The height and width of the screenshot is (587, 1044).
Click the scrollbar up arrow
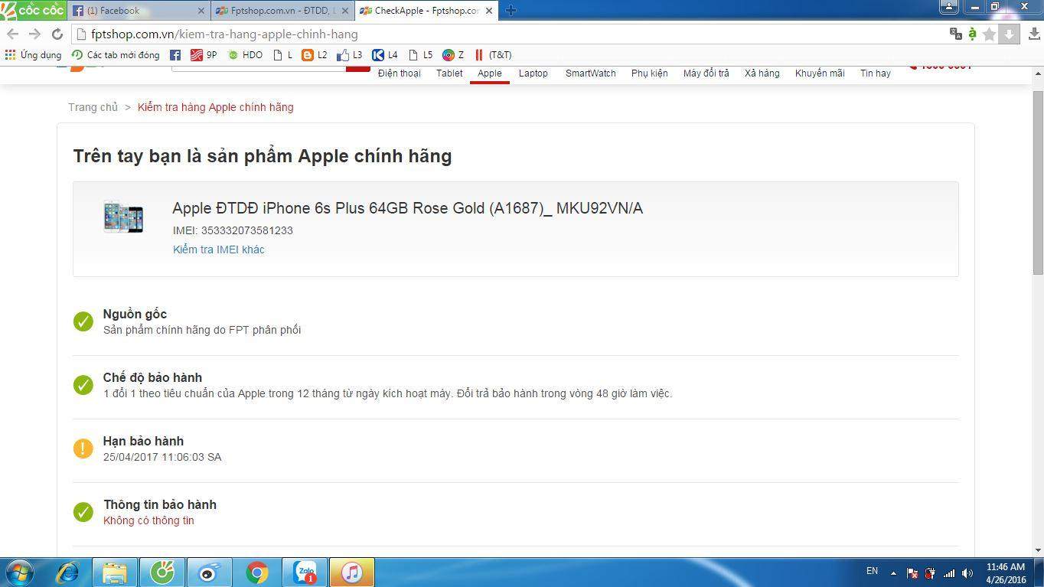1038,73
